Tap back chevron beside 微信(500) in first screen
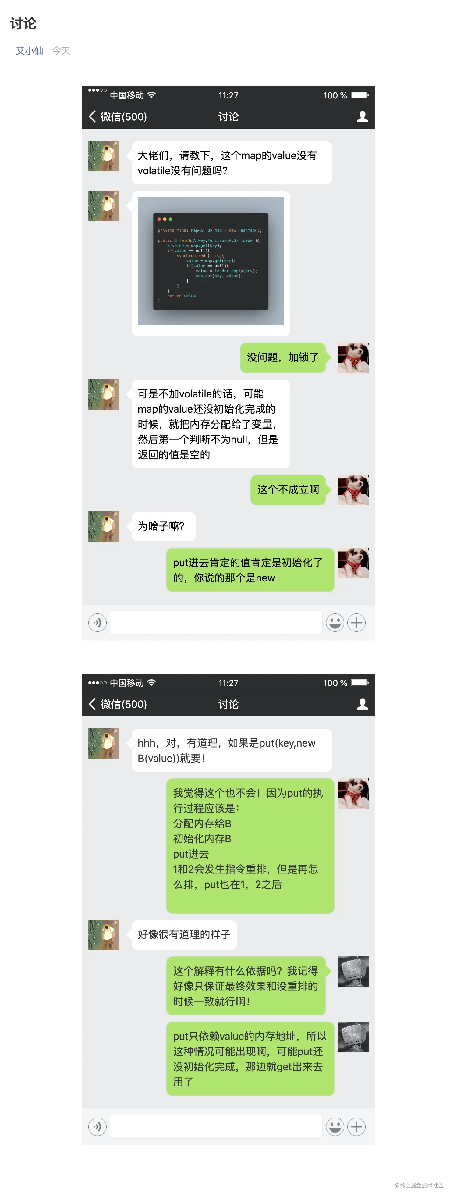Image resolution: width=457 pixels, height=1202 pixels. (x=92, y=117)
